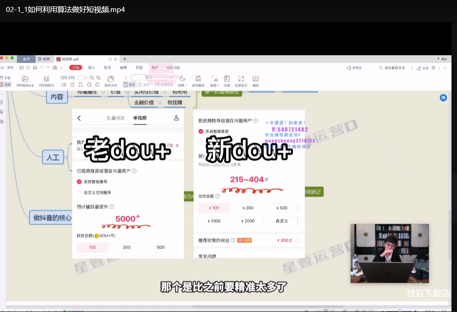Go to the previous page arrow

coord(126,78)
